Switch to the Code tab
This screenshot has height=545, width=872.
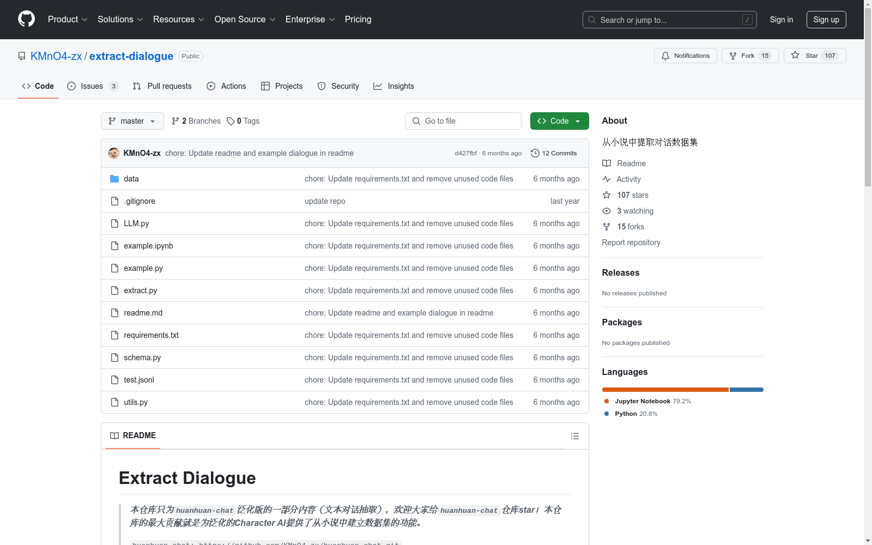point(38,86)
